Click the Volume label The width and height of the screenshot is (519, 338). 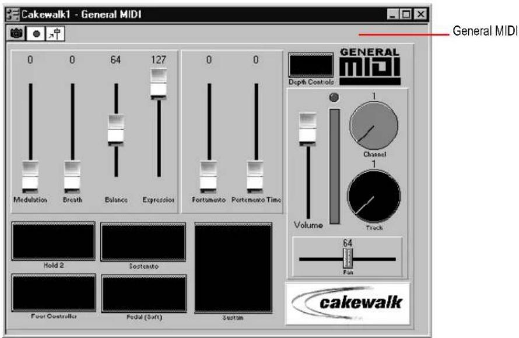coord(308,225)
